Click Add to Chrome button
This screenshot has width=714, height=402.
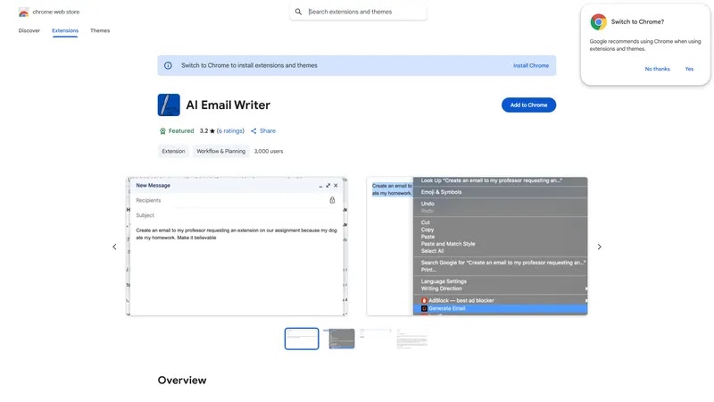click(x=528, y=105)
